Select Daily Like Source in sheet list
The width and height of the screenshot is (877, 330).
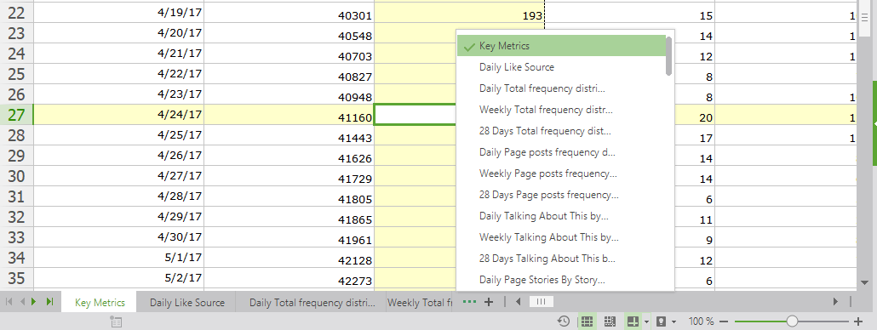pos(562,67)
